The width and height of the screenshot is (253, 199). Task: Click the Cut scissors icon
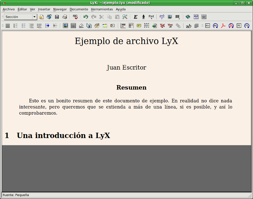click(x=102, y=17)
